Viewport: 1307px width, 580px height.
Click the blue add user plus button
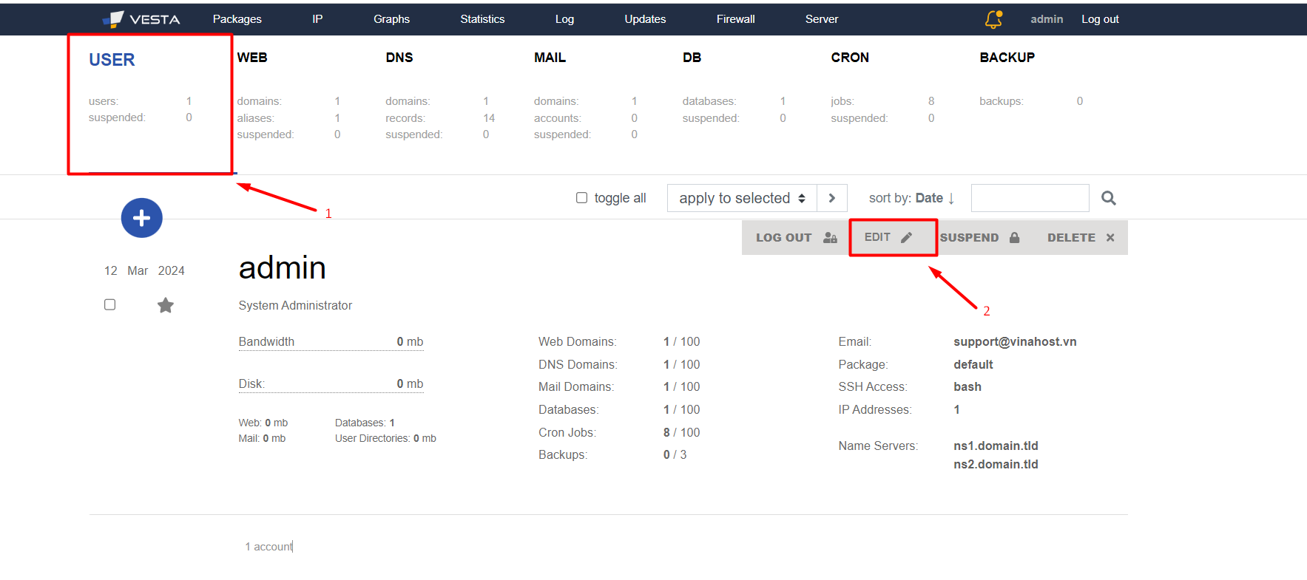(x=141, y=218)
